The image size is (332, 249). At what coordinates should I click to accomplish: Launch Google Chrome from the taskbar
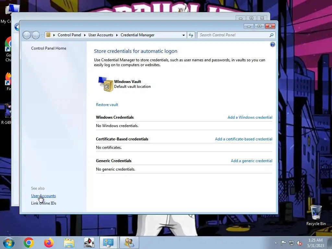coord(29,243)
